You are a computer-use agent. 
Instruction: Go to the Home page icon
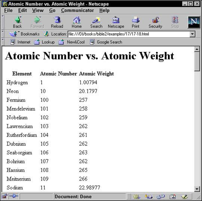77,22
